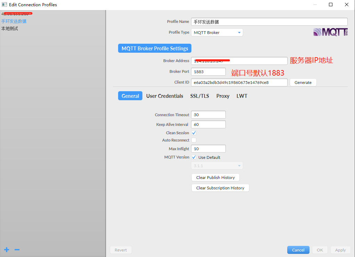
Task: Enable Auto Reconnect
Action: pyautogui.click(x=194, y=140)
